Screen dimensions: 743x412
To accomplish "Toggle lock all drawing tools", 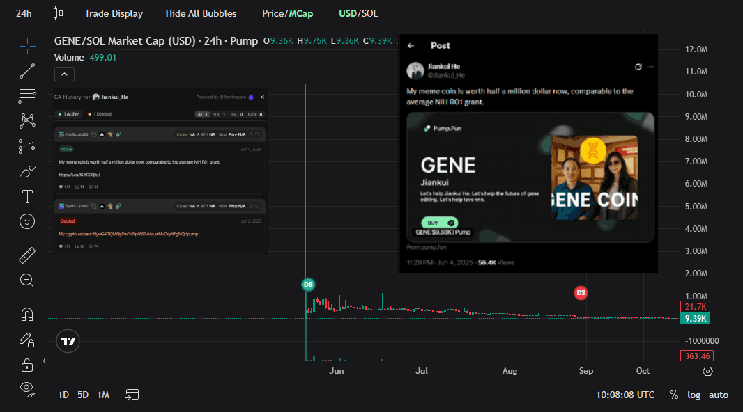I will pyautogui.click(x=27, y=365).
